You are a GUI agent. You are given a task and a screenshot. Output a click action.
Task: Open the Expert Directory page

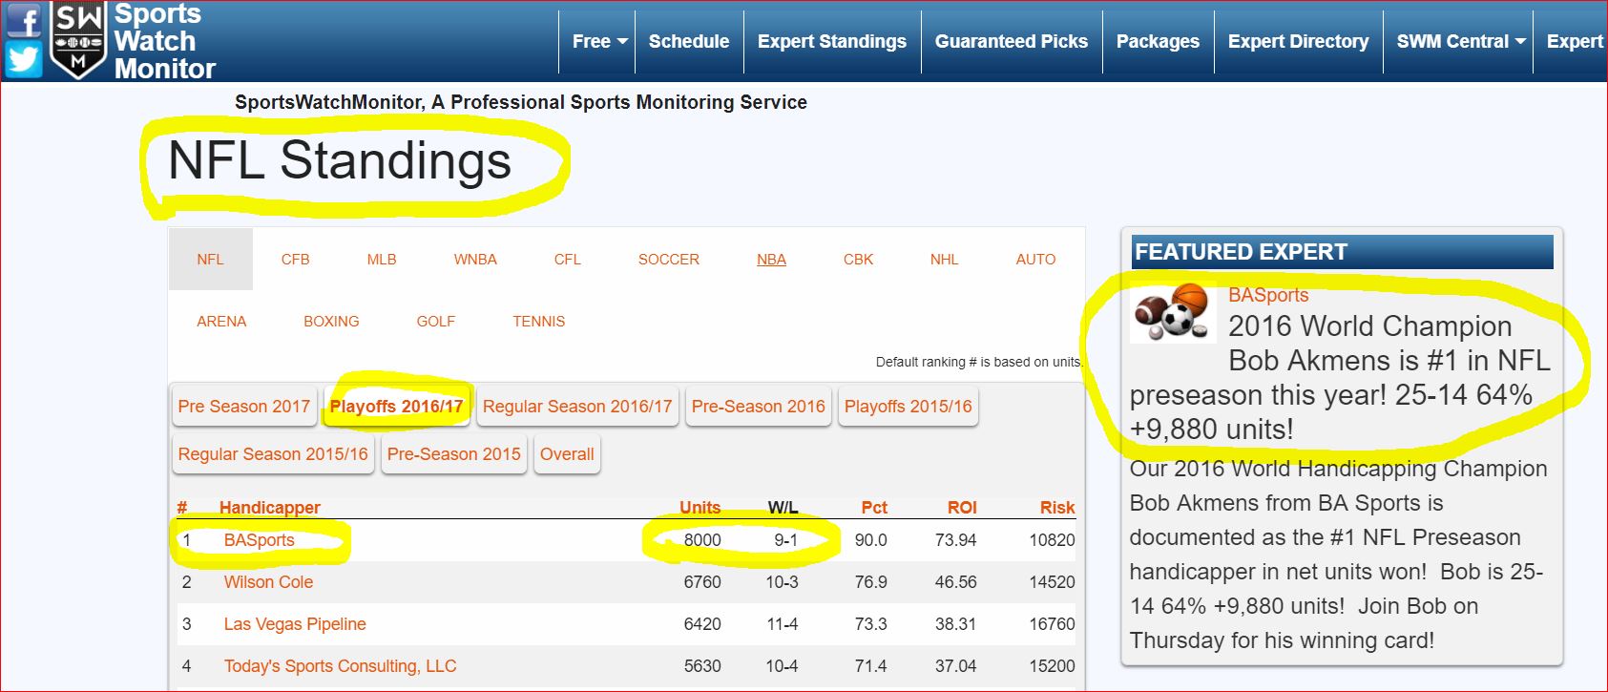[1298, 41]
